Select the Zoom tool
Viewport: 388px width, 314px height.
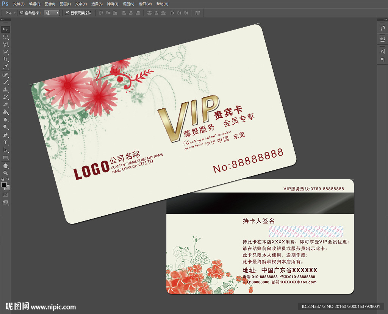click(x=5, y=173)
